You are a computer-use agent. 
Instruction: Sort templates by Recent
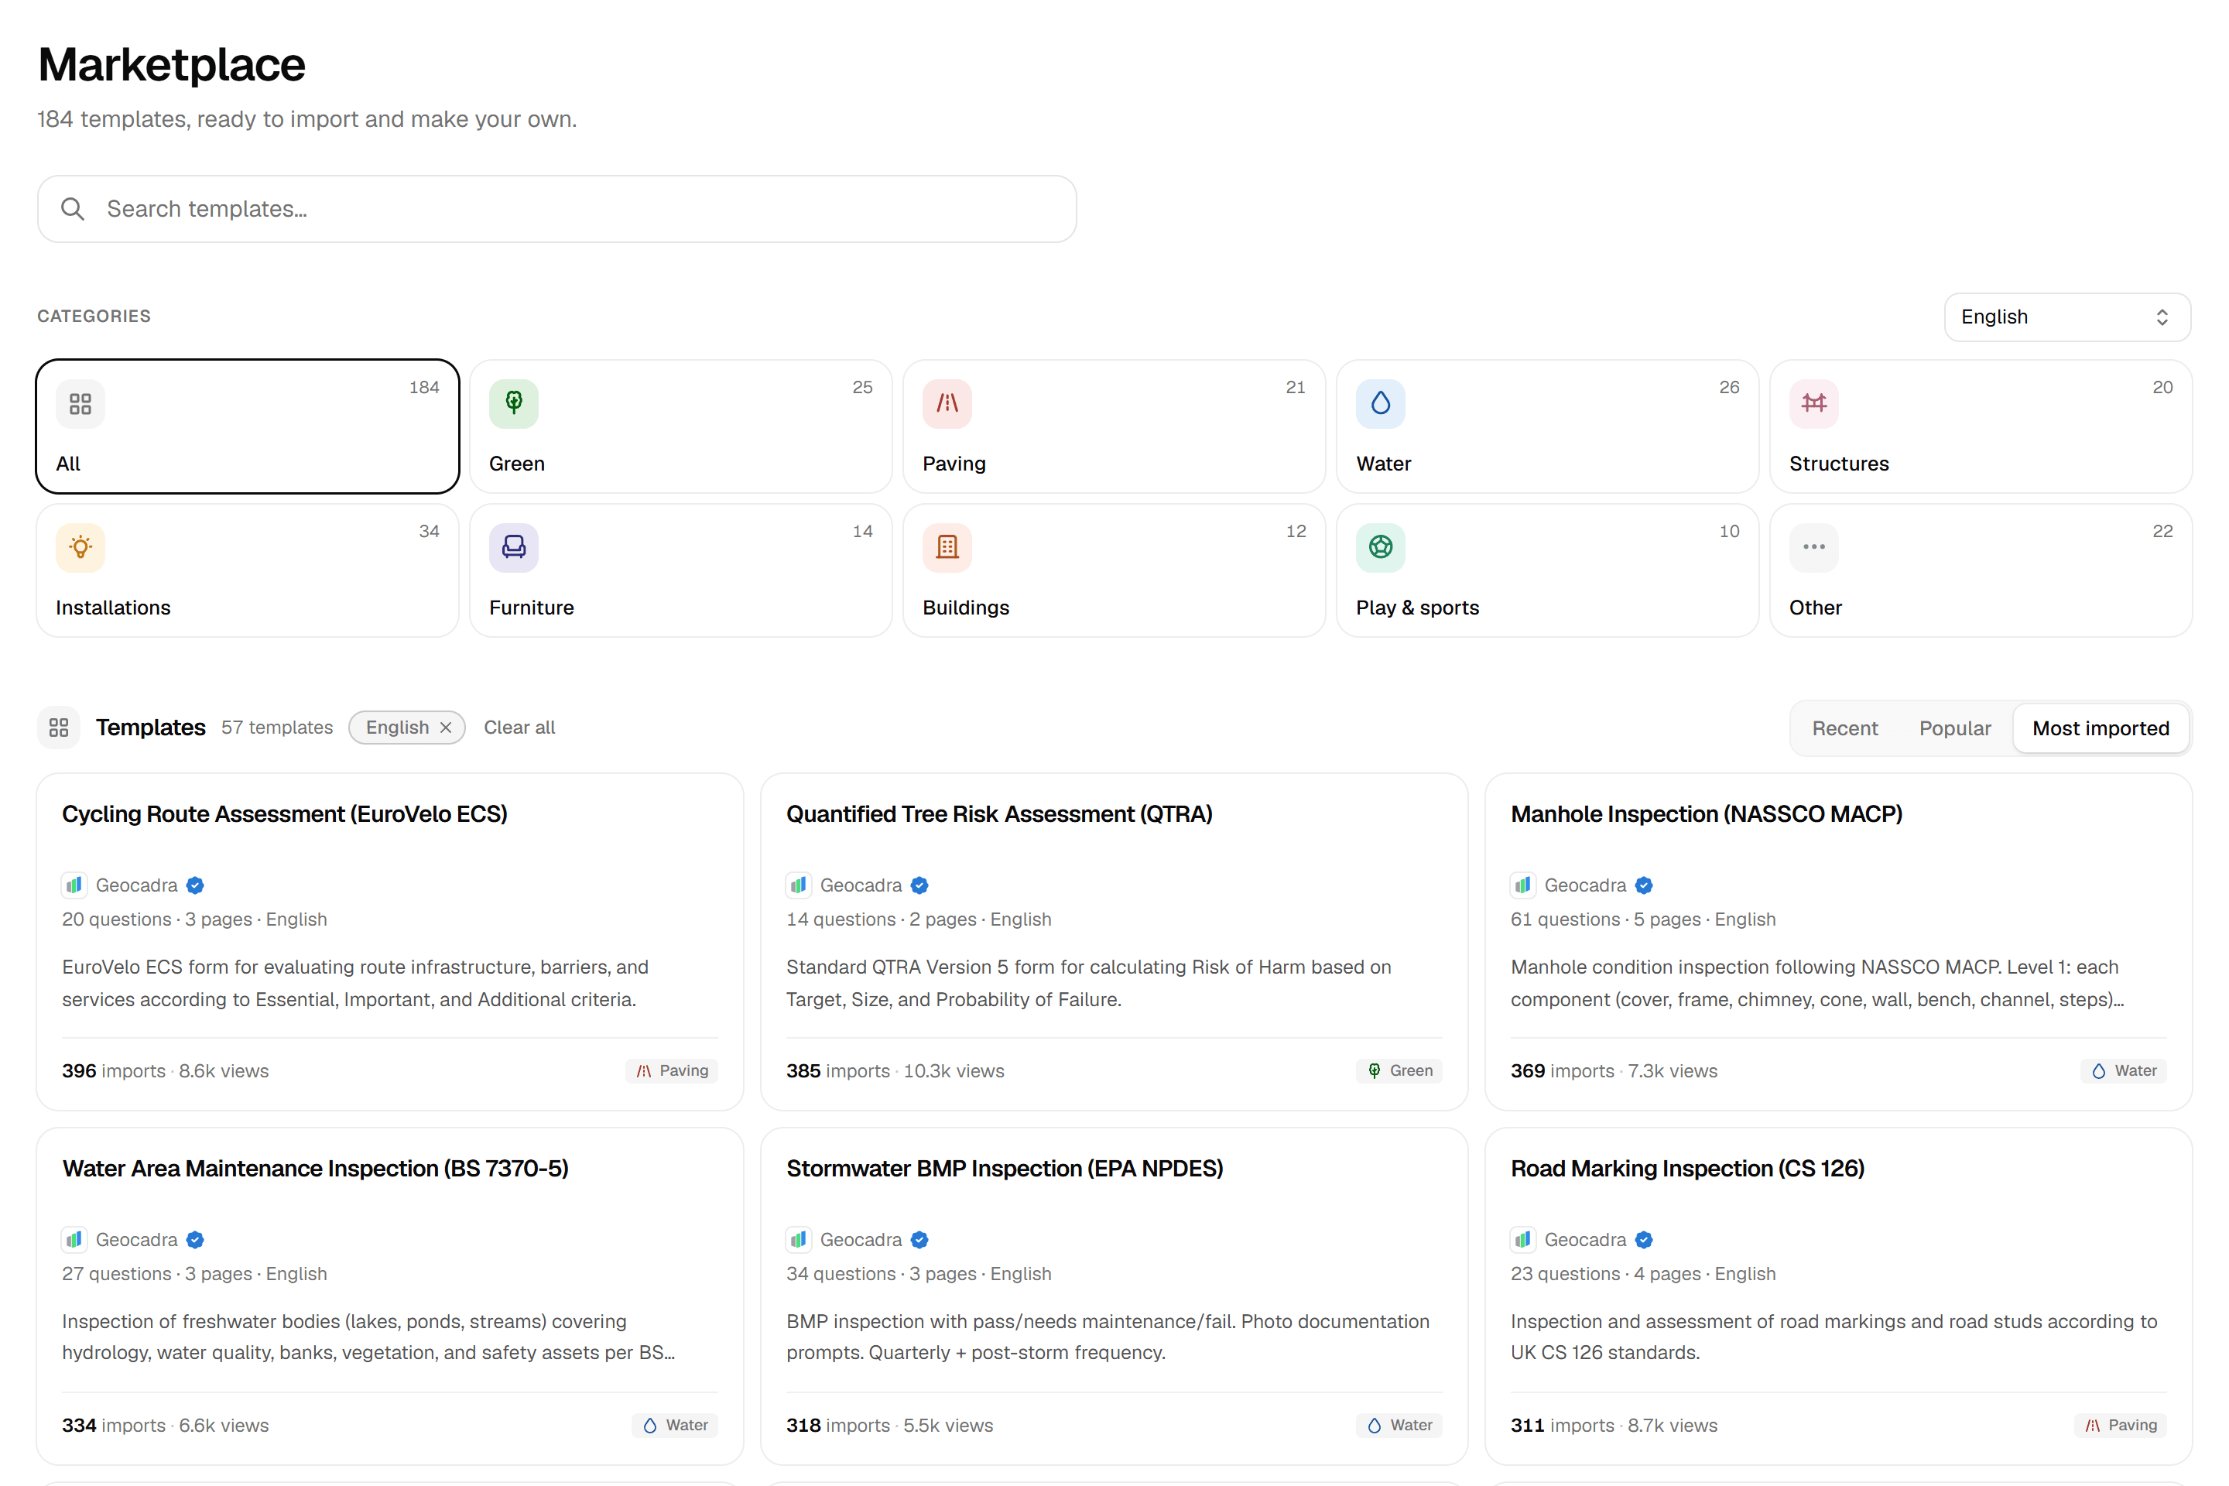(x=1844, y=728)
